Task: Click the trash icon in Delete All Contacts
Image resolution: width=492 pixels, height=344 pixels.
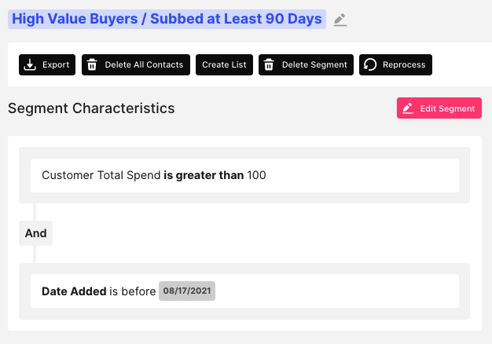Action: pos(92,64)
